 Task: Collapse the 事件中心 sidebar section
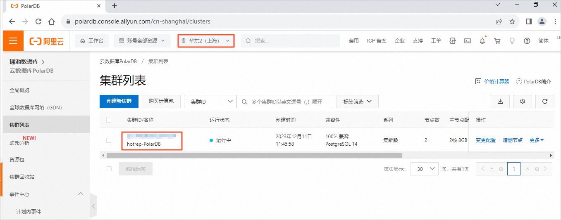pyautogui.click(x=81, y=194)
